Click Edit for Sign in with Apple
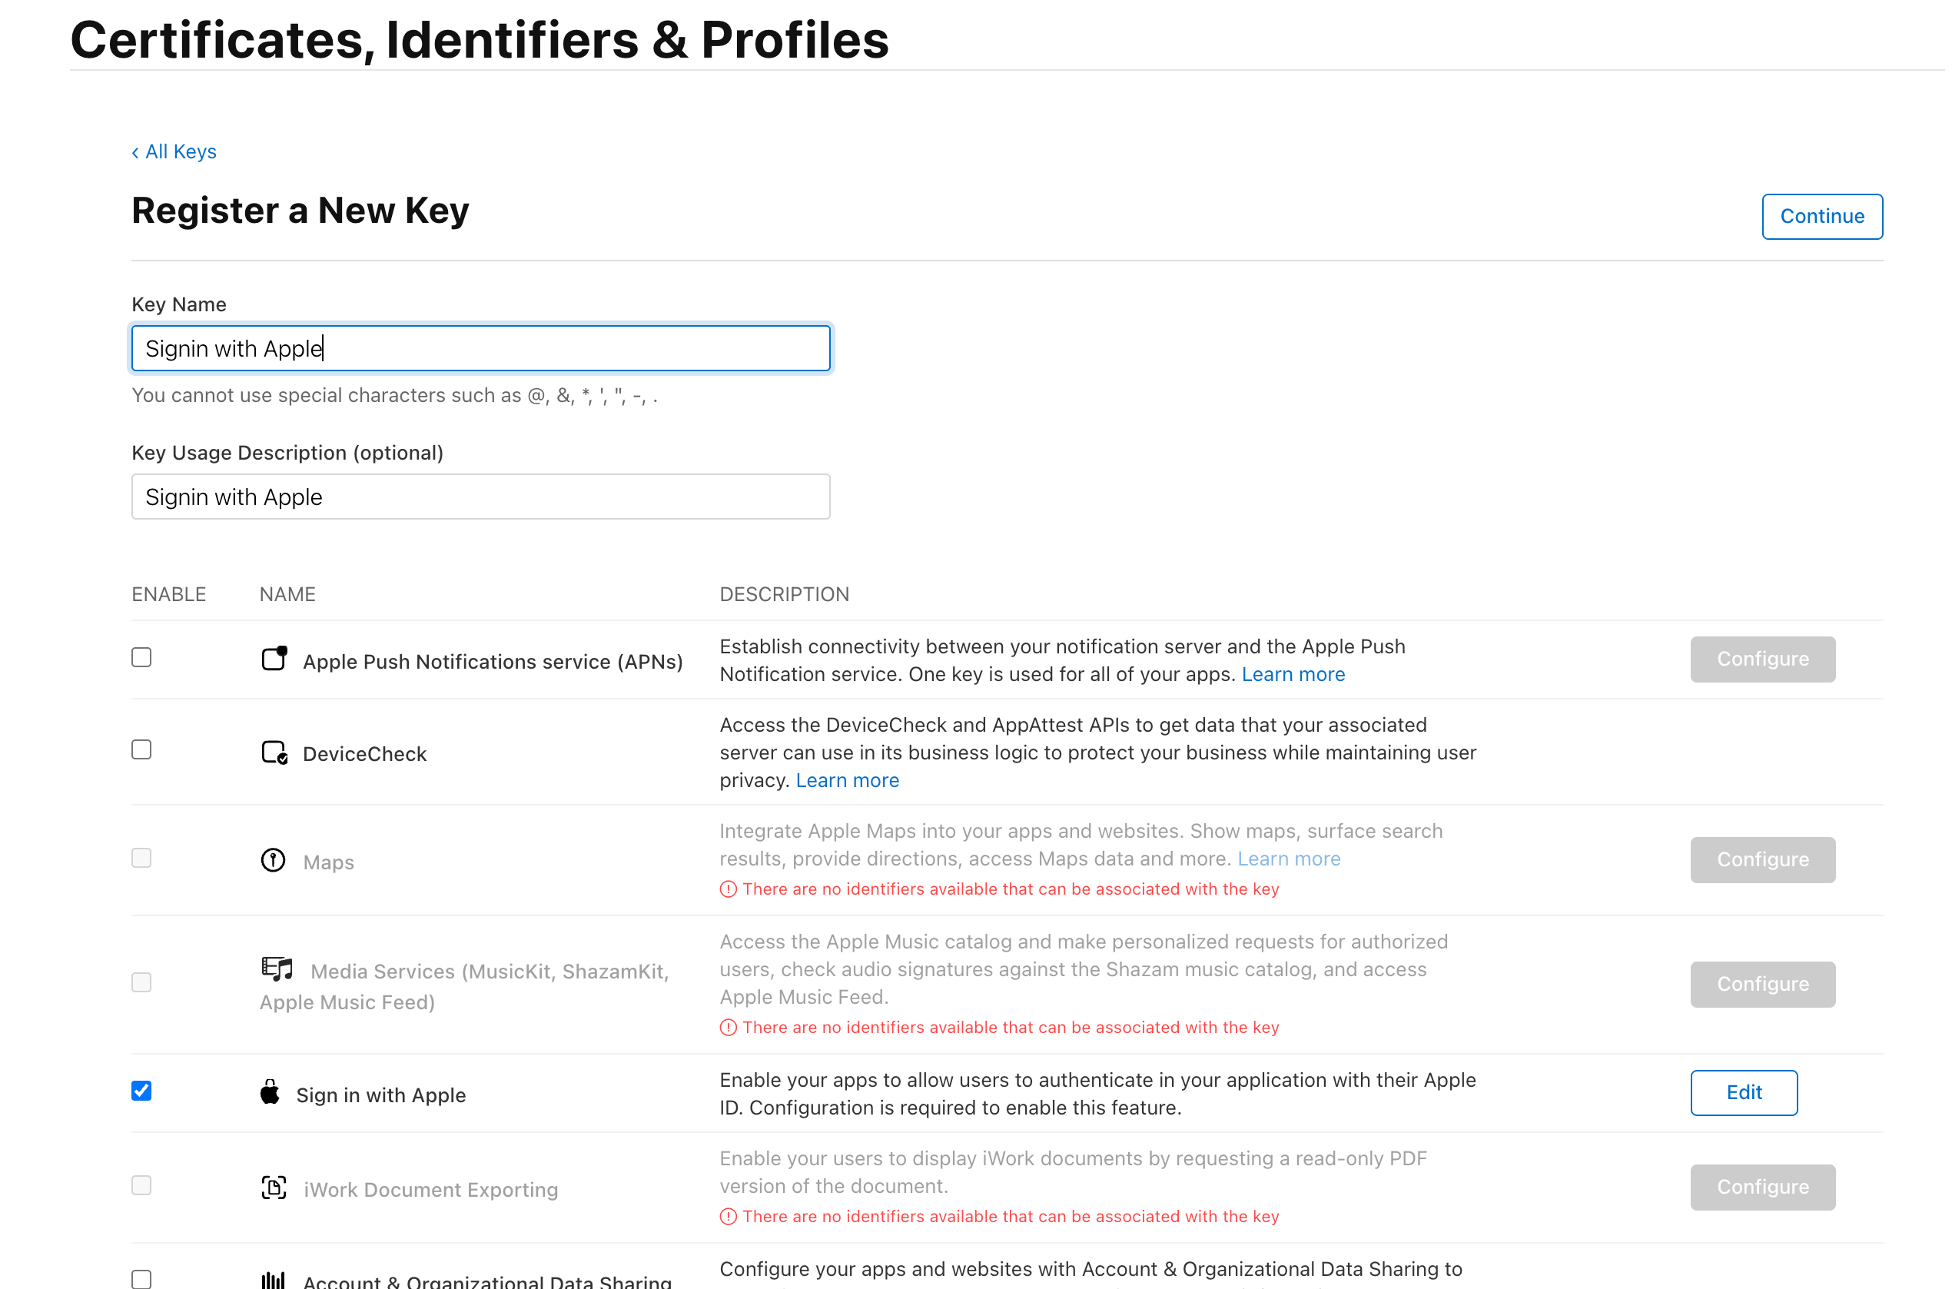Image resolution: width=1952 pixels, height=1289 pixels. [1744, 1092]
